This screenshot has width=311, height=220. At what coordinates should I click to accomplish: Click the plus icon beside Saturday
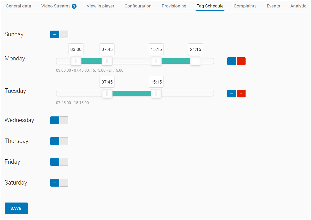tap(55, 183)
